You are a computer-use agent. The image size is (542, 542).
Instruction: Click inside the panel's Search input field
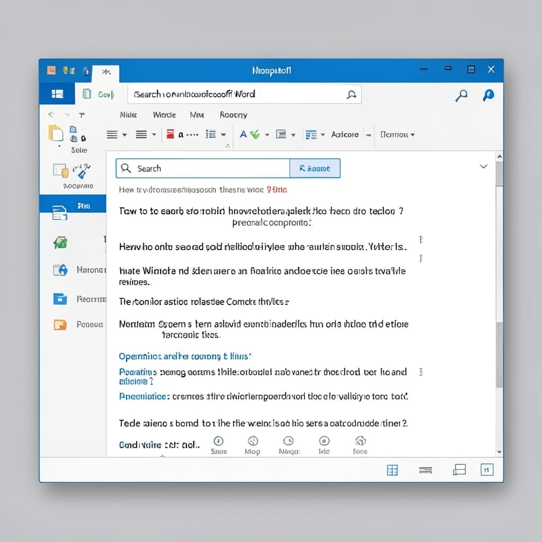203,168
